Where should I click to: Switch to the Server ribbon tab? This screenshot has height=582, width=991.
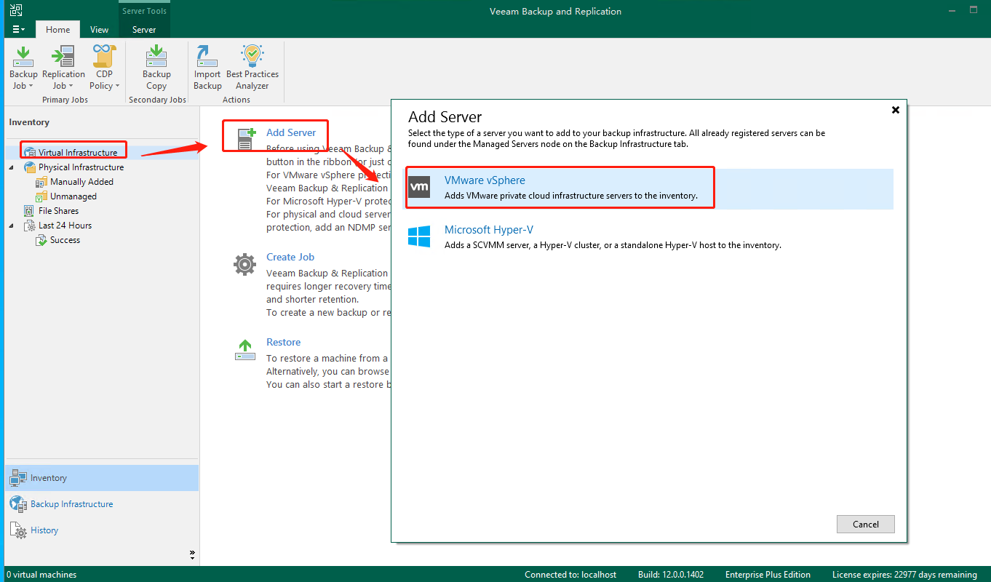coord(144,30)
